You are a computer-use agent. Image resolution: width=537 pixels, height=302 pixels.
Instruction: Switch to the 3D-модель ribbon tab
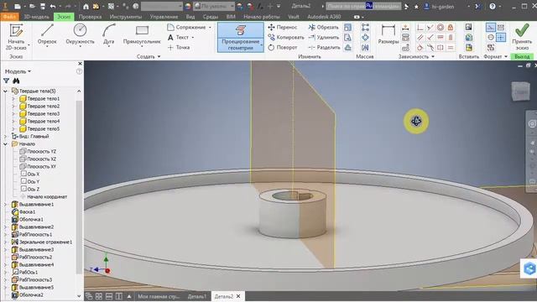(36, 17)
